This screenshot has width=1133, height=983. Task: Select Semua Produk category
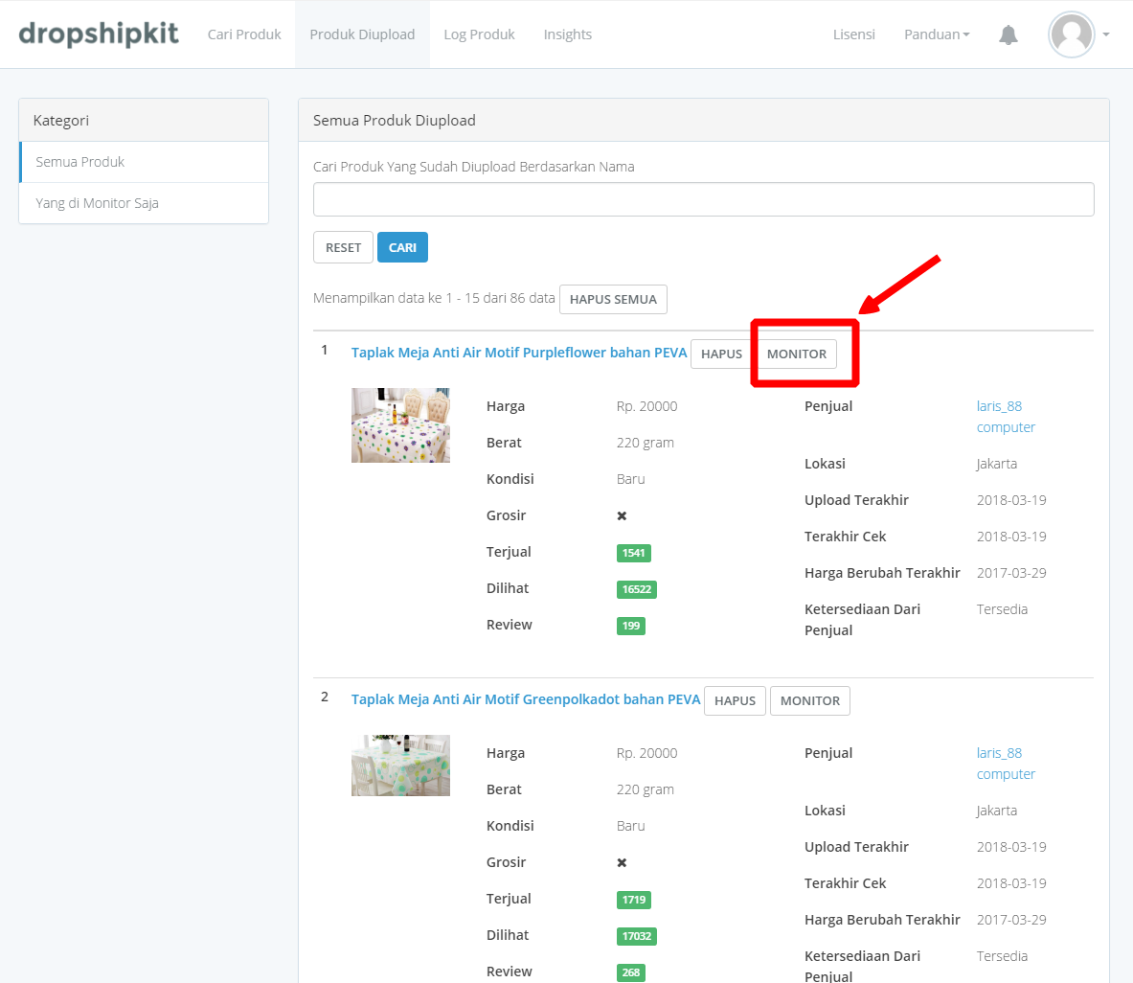(x=144, y=162)
